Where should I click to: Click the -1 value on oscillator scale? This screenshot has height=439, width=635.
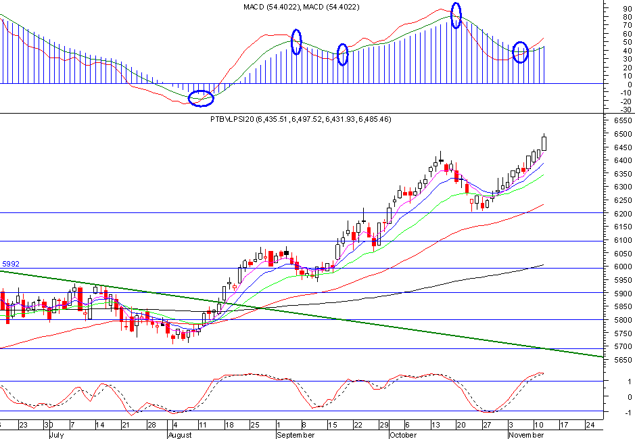pyautogui.click(x=628, y=413)
